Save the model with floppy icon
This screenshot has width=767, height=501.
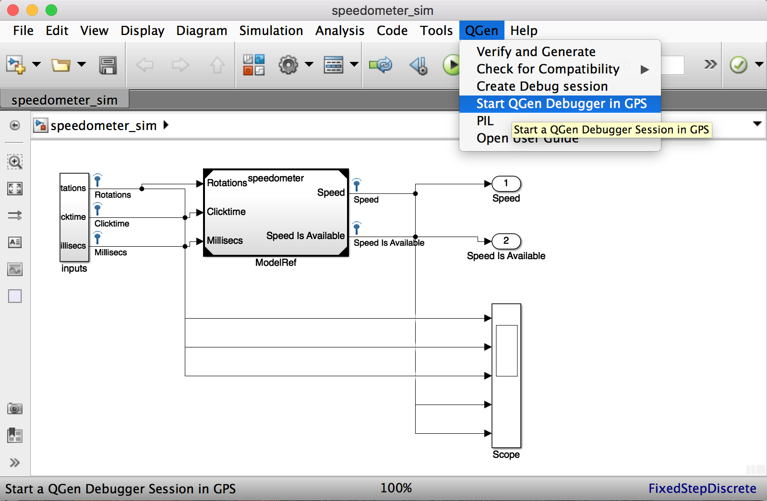(x=108, y=65)
